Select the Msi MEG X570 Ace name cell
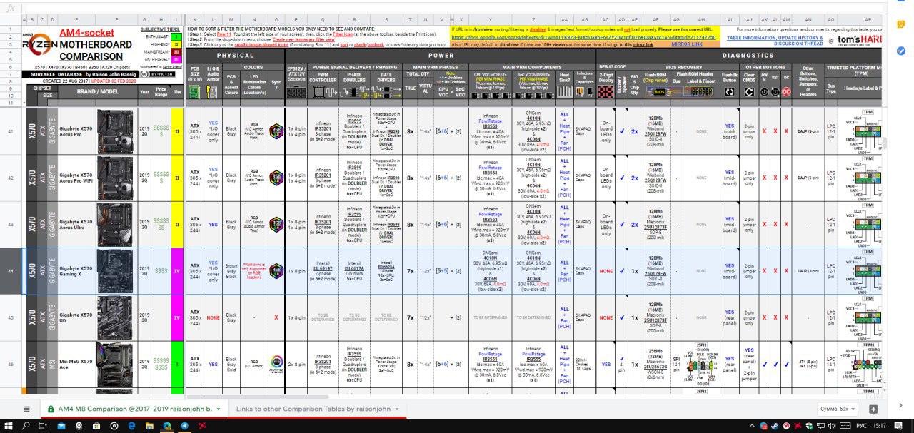The image size is (914, 433). coord(76,364)
